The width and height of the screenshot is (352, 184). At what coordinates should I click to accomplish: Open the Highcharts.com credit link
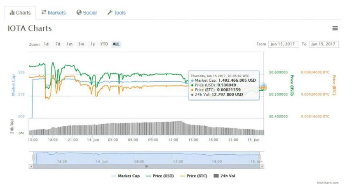328,182
